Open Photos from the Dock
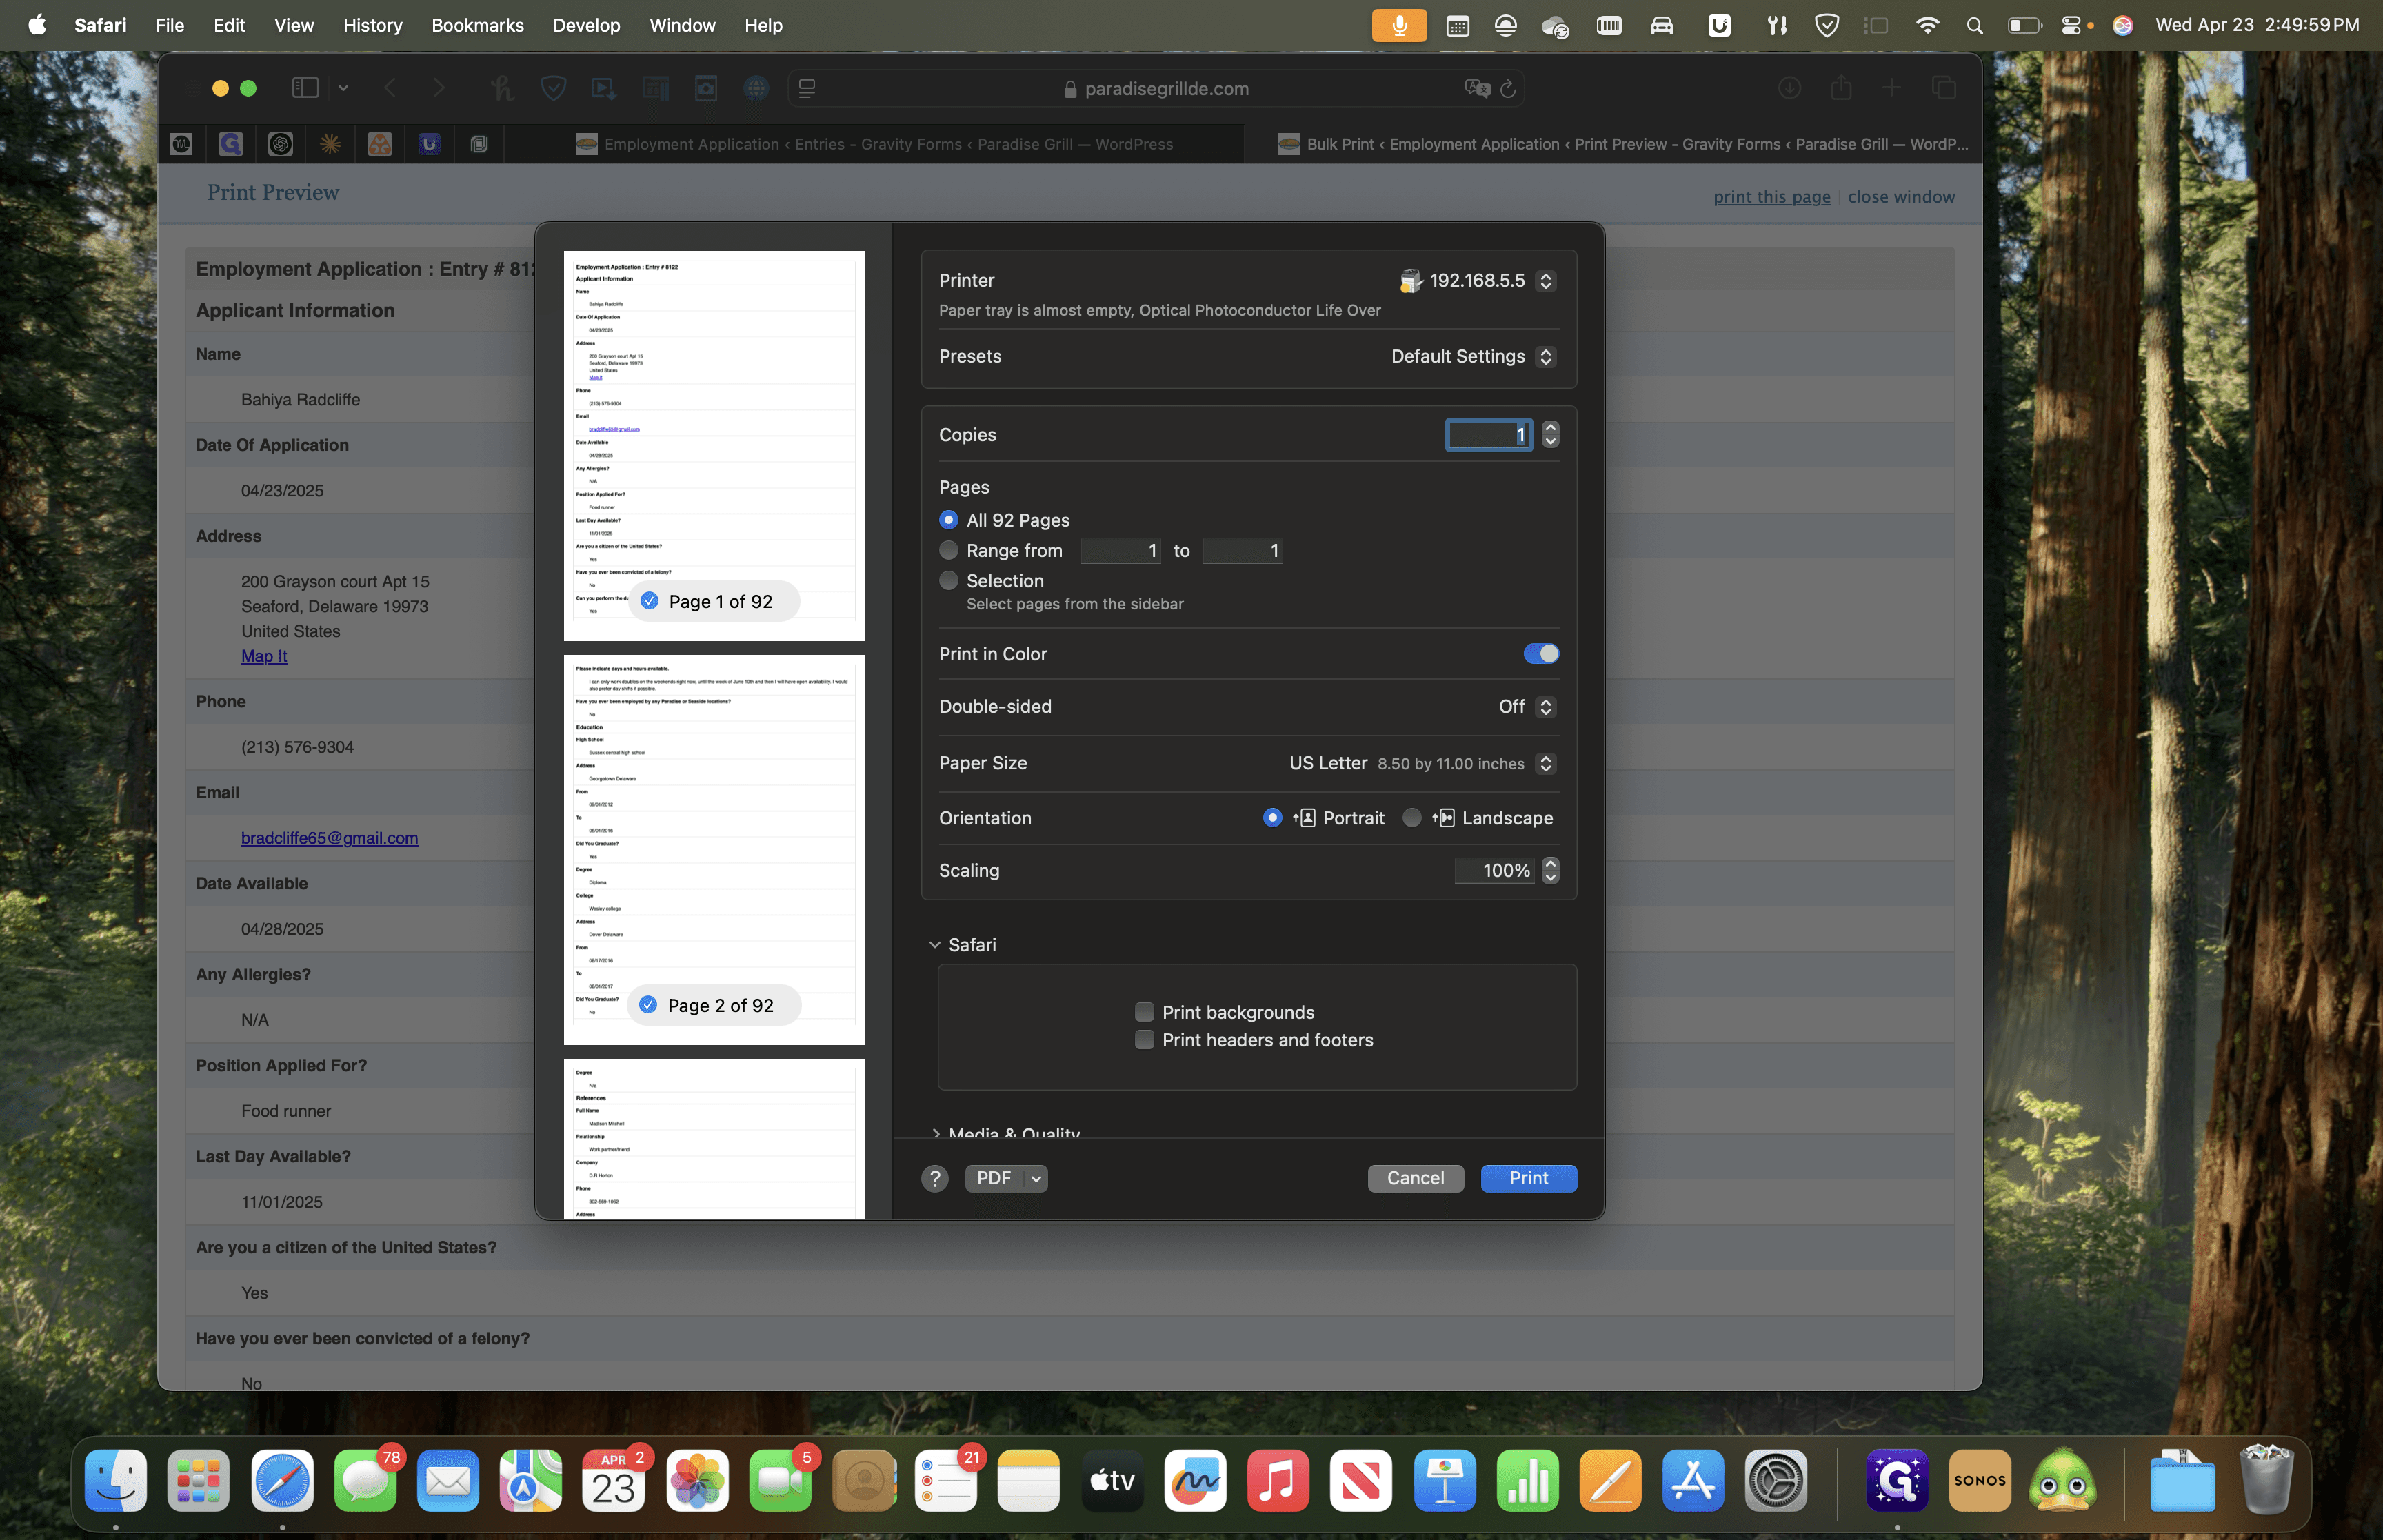The image size is (2383, 1540). tap(697, 1480)
